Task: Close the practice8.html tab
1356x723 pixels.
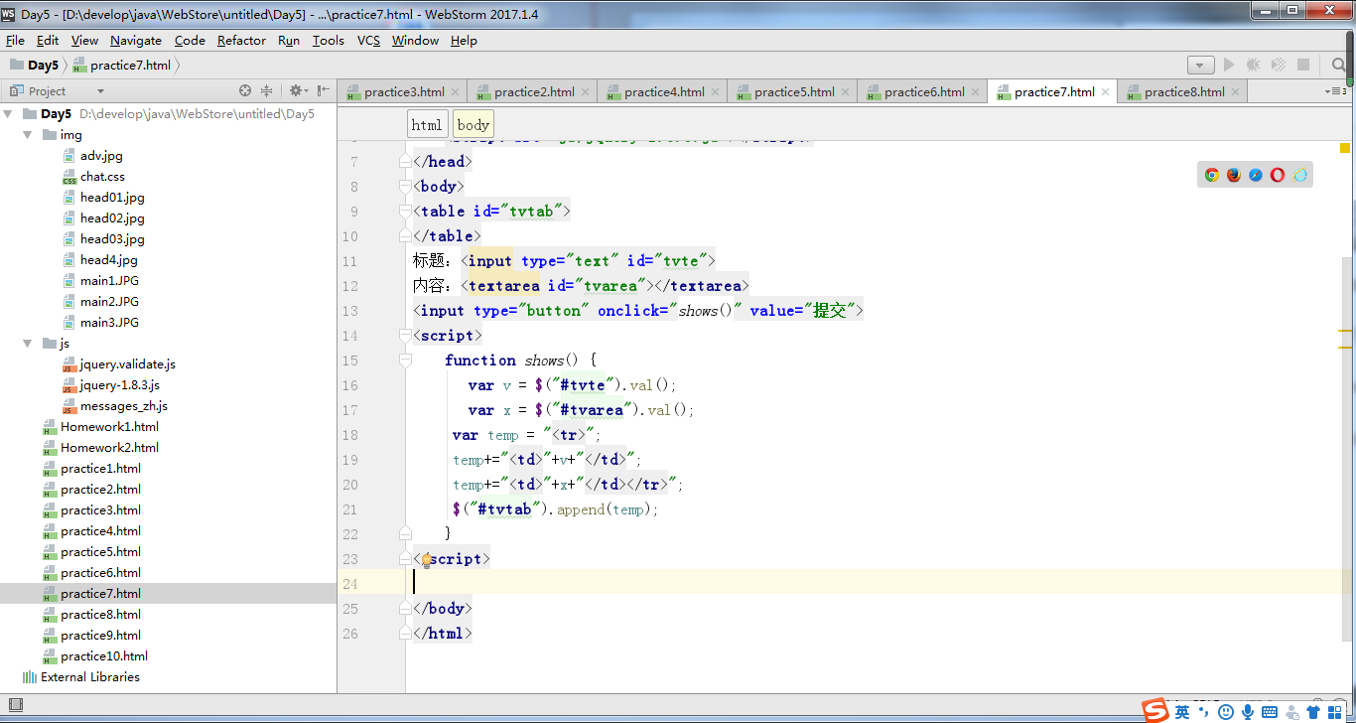Action: pyautogui.click(x=1234, y=92)
